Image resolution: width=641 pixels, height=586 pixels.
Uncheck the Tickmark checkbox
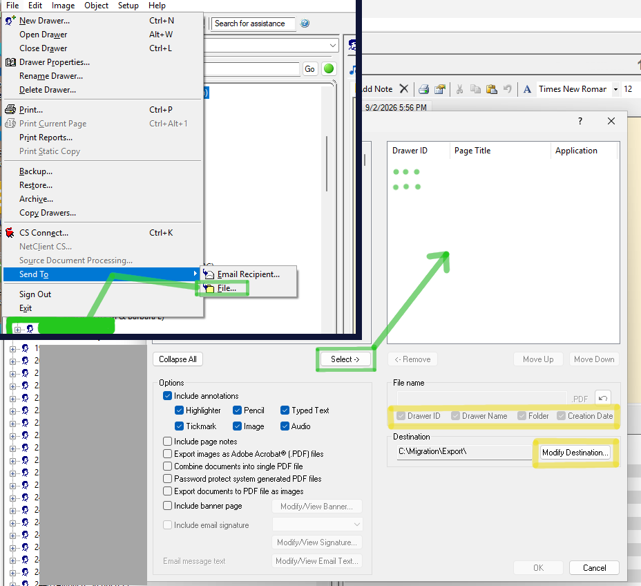pos(179,426)
